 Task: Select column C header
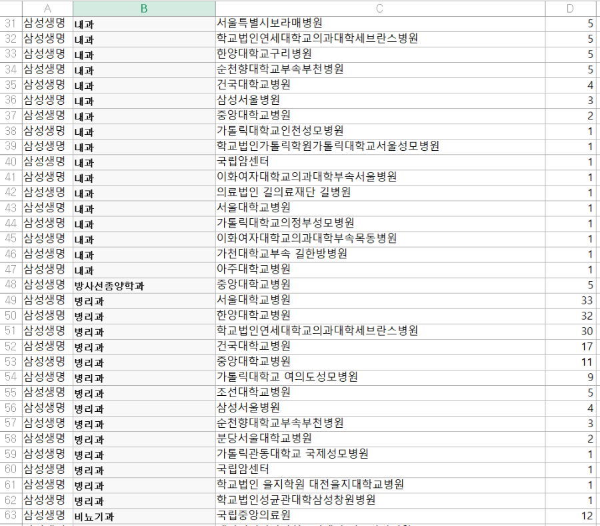[x=380, y=9]
